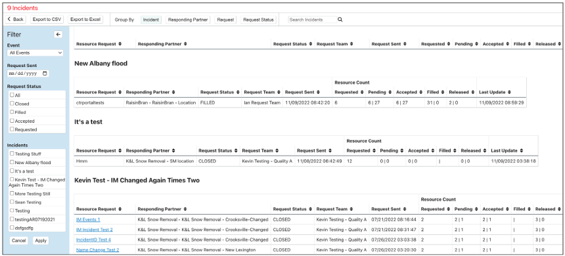Open the IncidentID Test 4 link
This screenshot has width=565, height=256.
coord(93,240)
